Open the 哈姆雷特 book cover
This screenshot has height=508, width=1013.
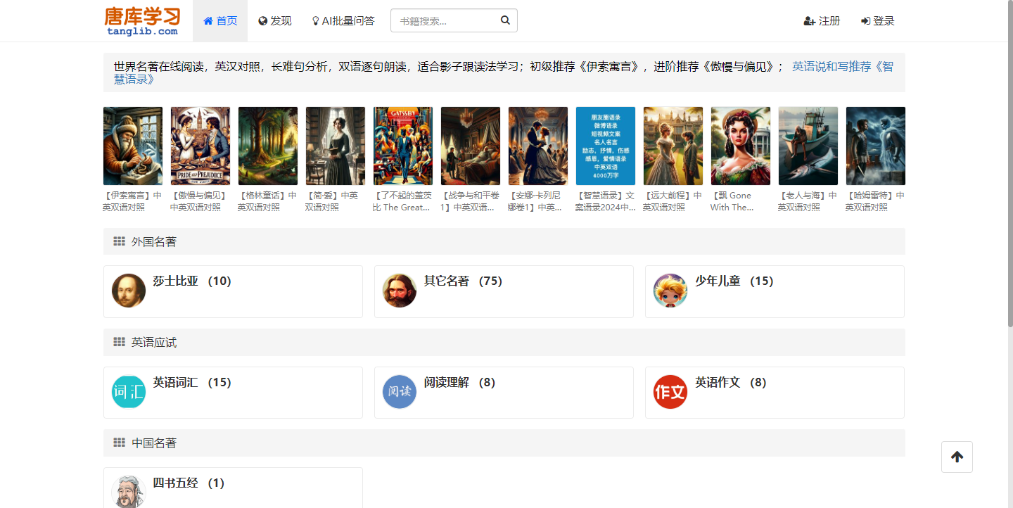pyautogui.click(x=876, y=146)
